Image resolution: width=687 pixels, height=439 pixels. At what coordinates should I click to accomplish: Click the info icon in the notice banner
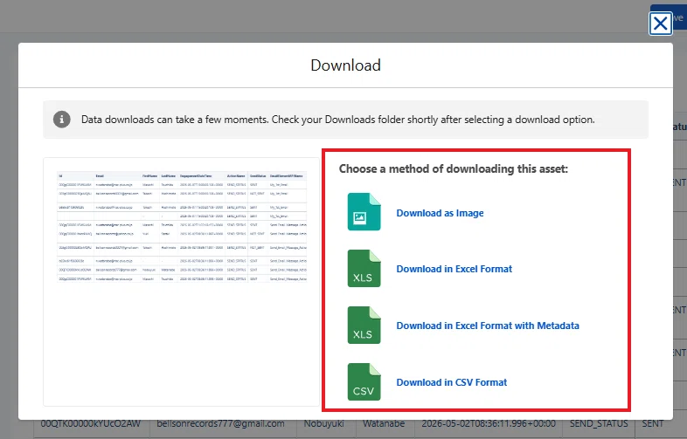(62, 119)
